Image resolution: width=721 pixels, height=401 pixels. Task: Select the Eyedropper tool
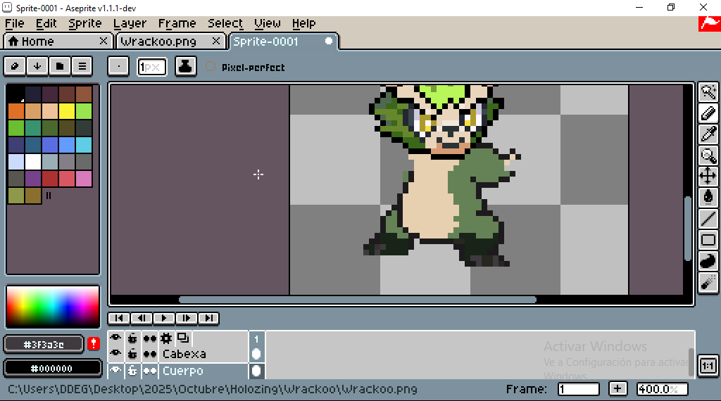pos(708,134)
